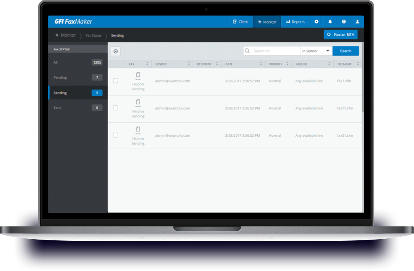Click the Sending count badge 5
This screenshot has width=414, height=271.
pyautogui.click(x=97, y=93)
